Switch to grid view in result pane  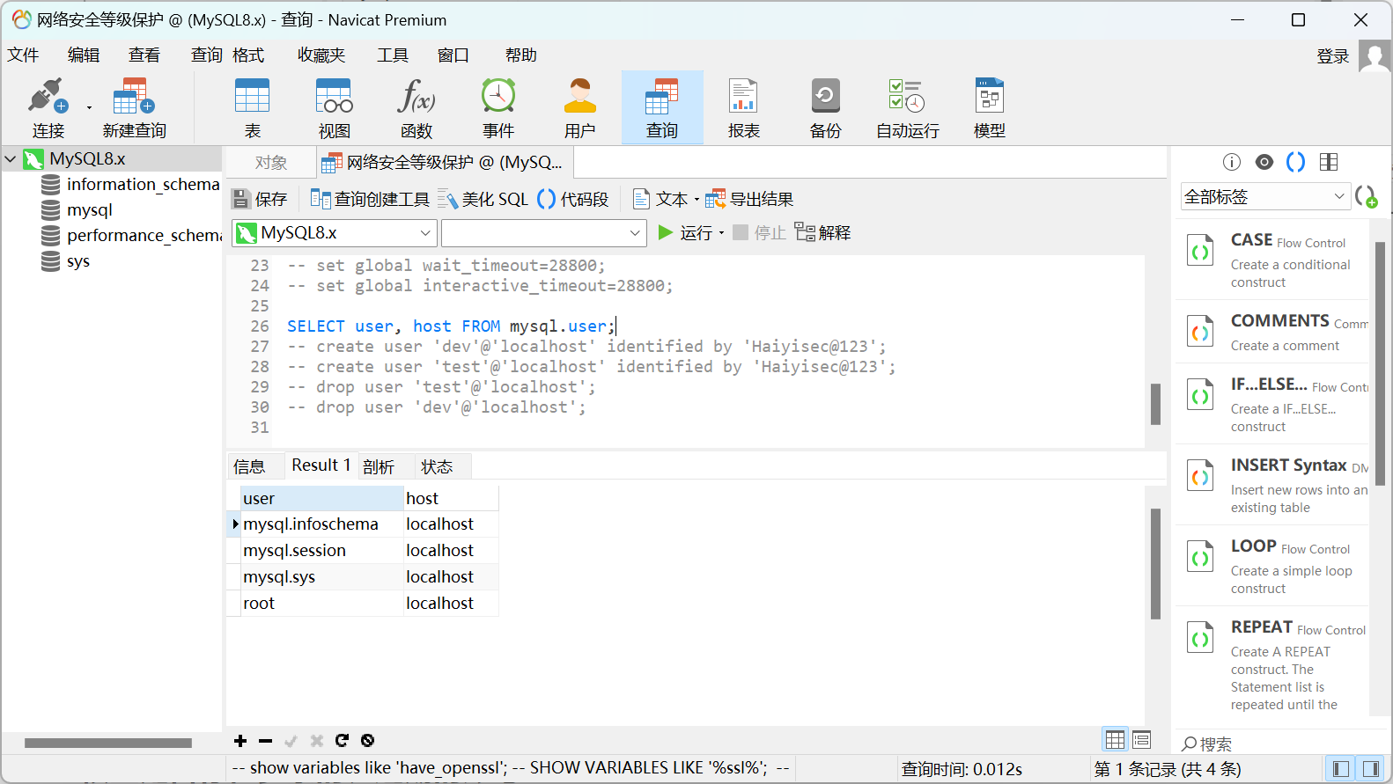click(1115, 740)
